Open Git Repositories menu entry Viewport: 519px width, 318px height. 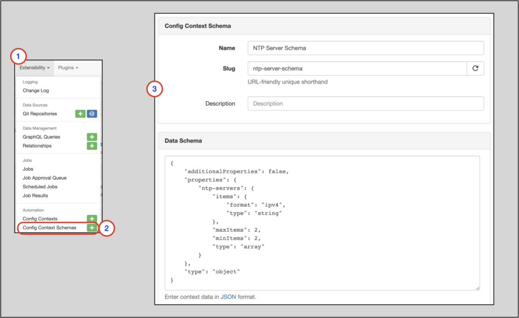[40, 114]
